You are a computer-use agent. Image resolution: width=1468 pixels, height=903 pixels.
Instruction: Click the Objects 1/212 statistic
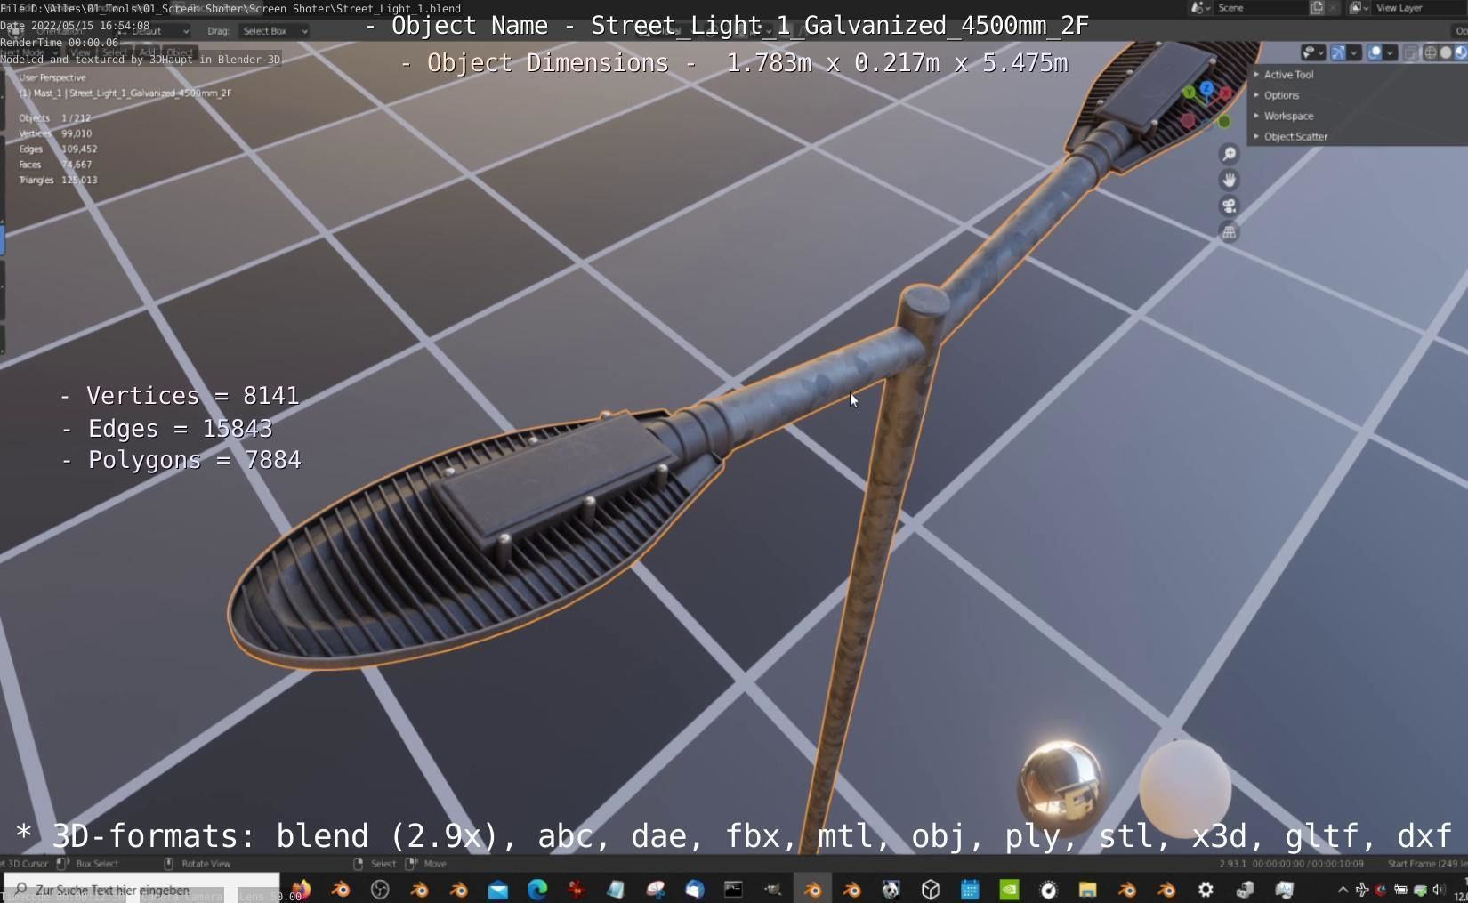(55, 117)
